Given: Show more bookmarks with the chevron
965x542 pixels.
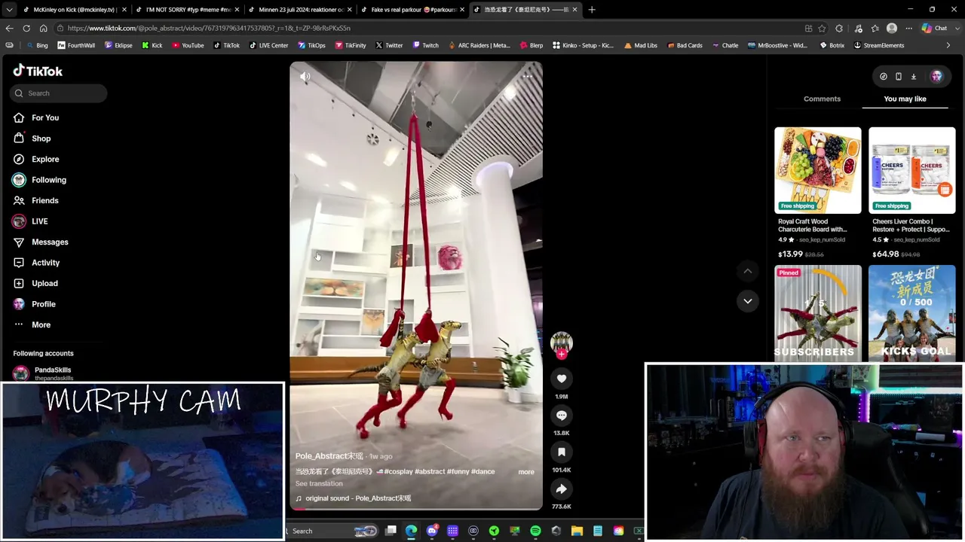Looking at the screenshot, I should click(x=948, y=45).
